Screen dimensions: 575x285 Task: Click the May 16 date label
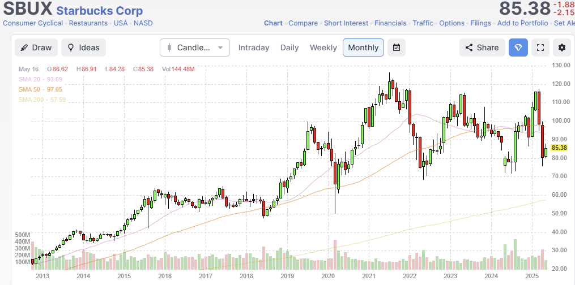tap(29, 69)
